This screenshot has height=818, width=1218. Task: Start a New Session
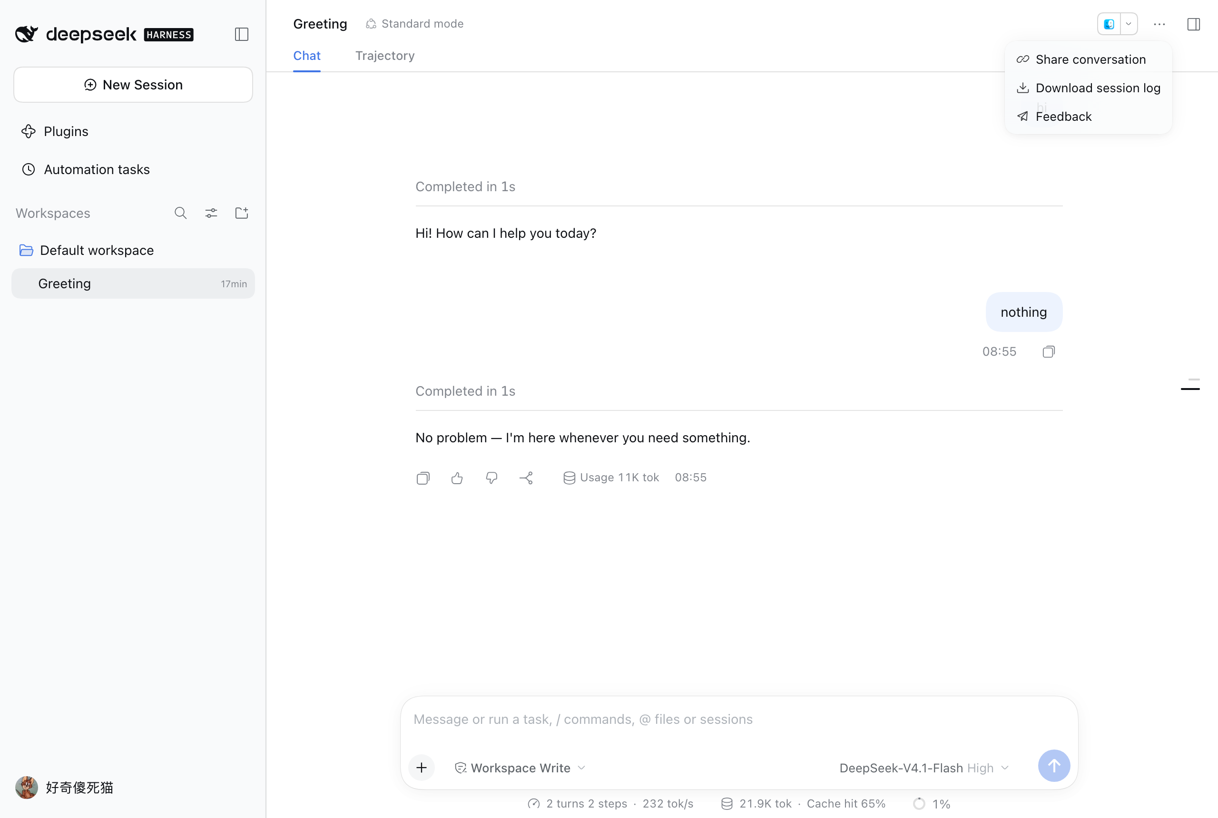coord(133,85)
